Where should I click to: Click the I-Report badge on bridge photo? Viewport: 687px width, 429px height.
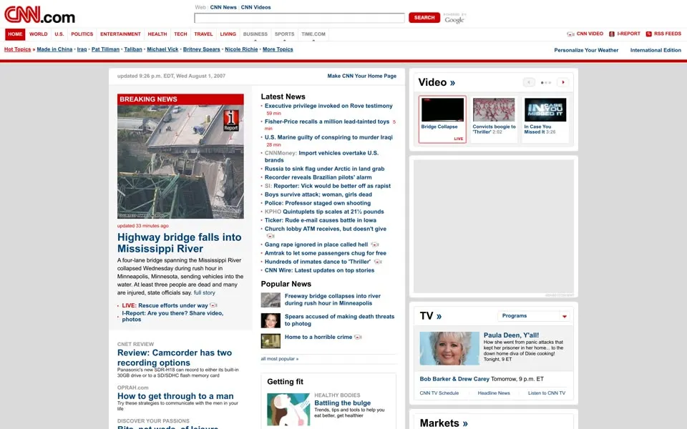tap(231, 120)
